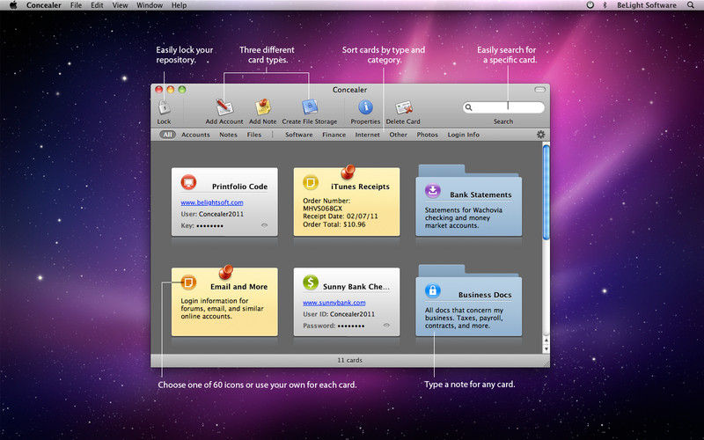Viewport: 704px width, 440px height.
Task: Click the toolbar toggle pill in title bar
Action: pos(540,90)
